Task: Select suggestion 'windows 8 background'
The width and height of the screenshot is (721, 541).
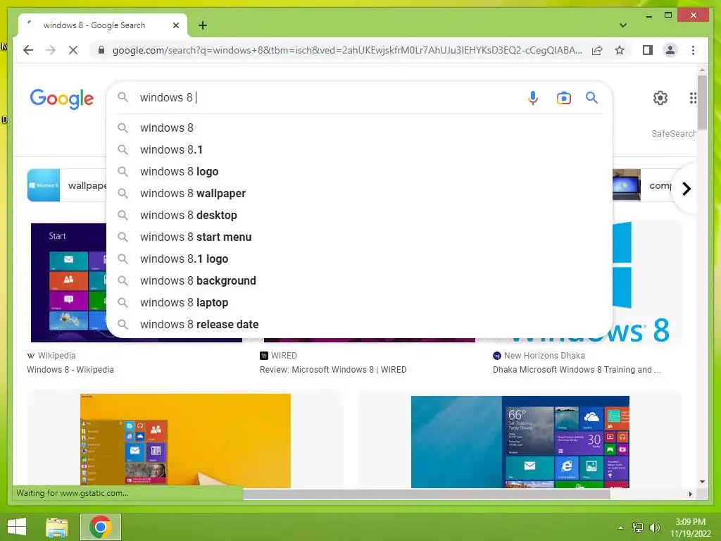Action: [x=360, y=280]
